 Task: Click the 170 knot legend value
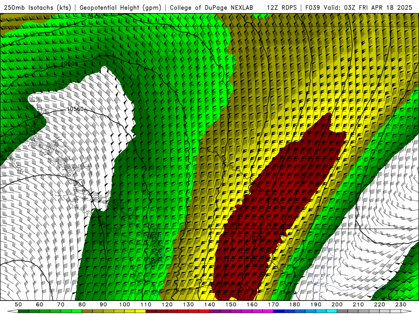click(x=273, y=305)
